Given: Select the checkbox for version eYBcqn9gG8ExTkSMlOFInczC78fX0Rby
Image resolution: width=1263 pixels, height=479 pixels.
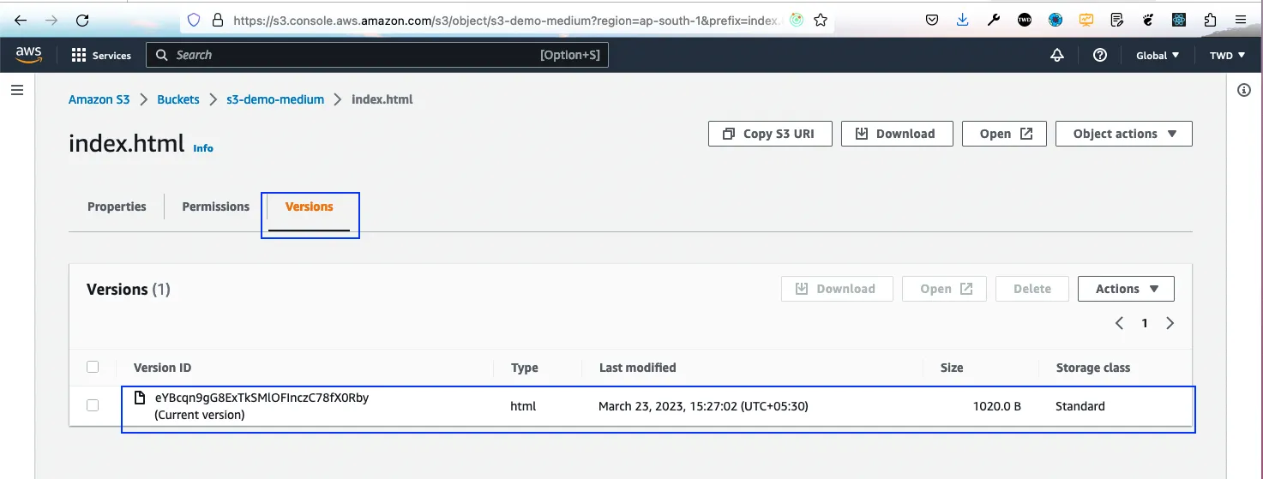Looking at the screenshot, I should click(x=93, y=405).
